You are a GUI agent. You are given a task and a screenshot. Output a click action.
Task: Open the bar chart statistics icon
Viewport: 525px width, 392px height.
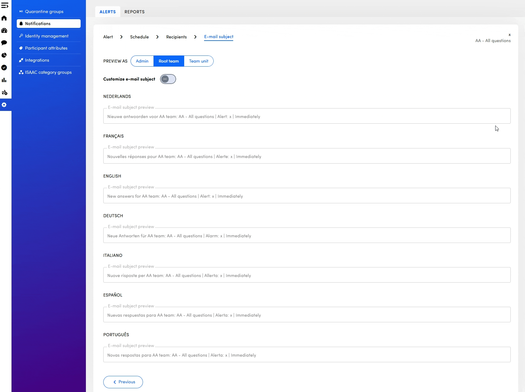[x=4, y=80]
